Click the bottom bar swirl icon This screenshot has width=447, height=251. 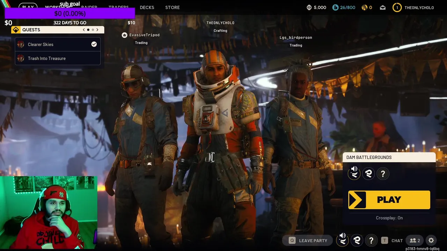coord(357,240)
